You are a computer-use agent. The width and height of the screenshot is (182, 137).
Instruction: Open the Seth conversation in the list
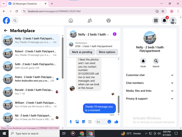click(x=31, y=66)
